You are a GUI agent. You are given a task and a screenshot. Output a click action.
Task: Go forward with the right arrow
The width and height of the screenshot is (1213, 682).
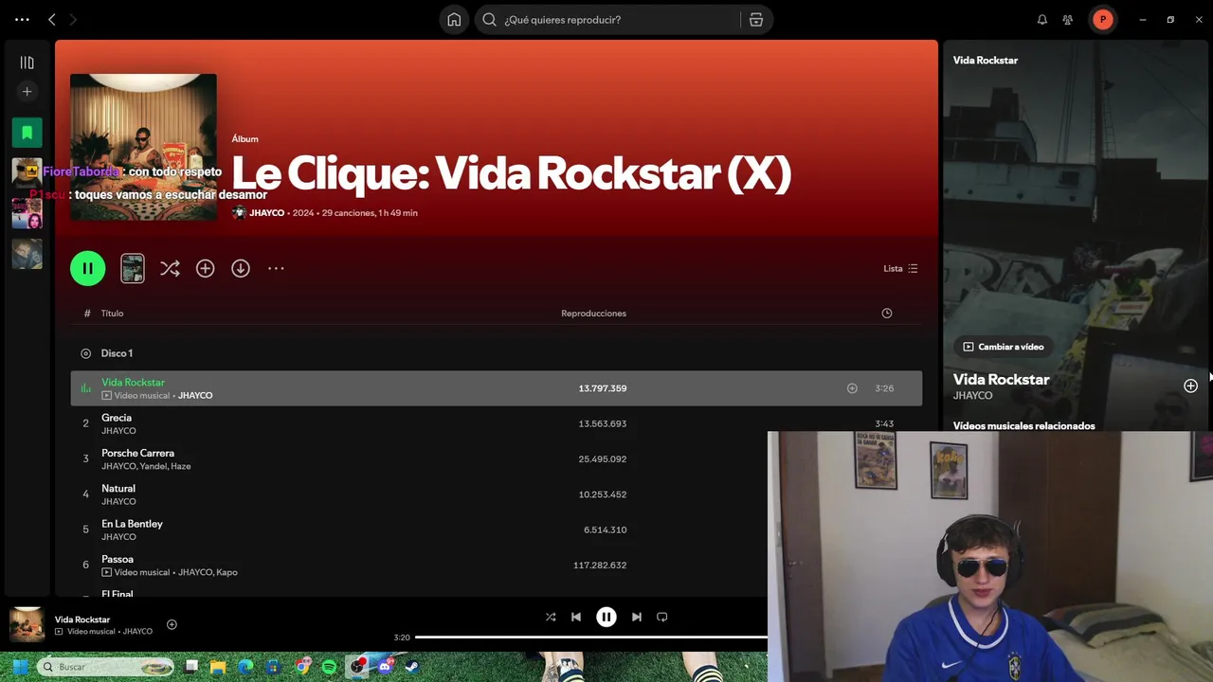click(73, 19)
